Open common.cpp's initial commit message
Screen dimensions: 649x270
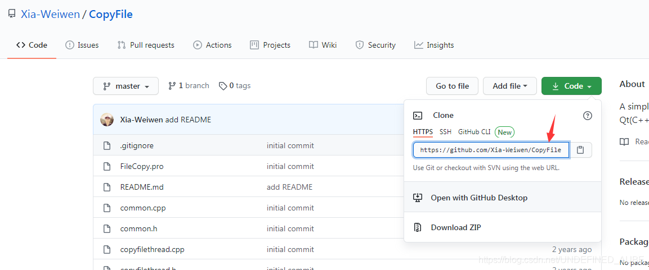click(x=290, y=208)
